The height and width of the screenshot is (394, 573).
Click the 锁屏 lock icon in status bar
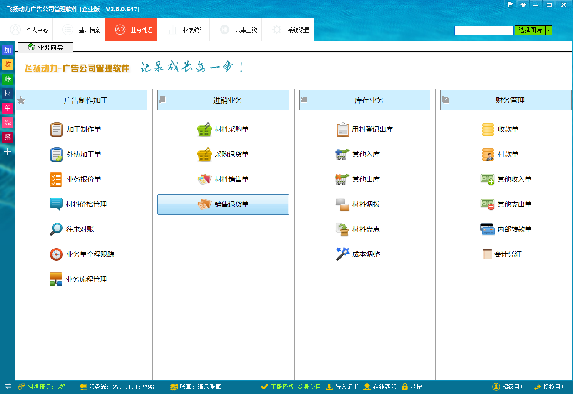[x=405, y=387]
